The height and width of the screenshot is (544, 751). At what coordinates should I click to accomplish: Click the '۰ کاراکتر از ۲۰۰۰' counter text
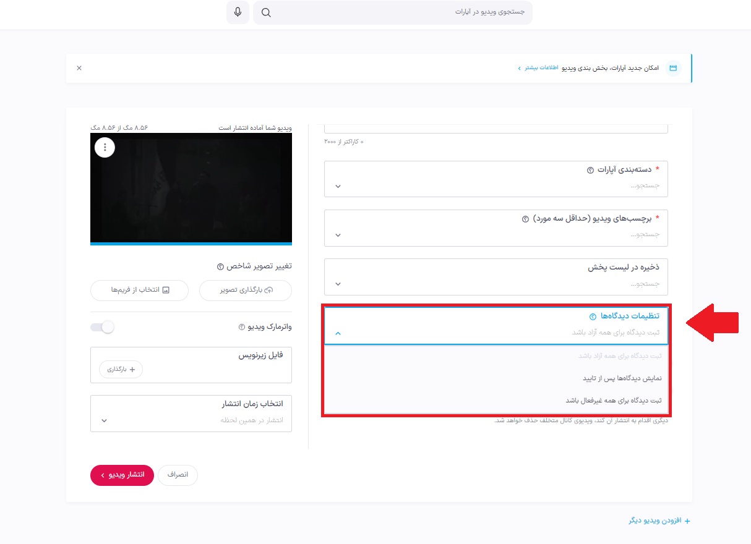(x=344, y=142)
